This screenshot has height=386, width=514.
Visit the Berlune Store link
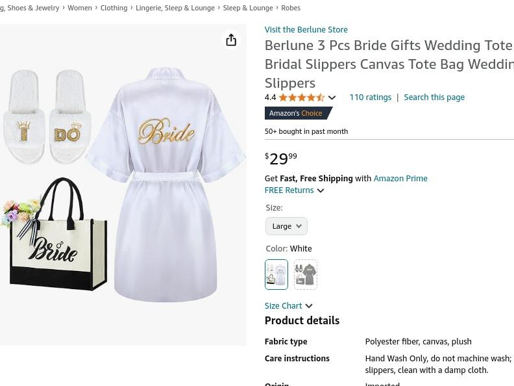[x=306, y=29]
